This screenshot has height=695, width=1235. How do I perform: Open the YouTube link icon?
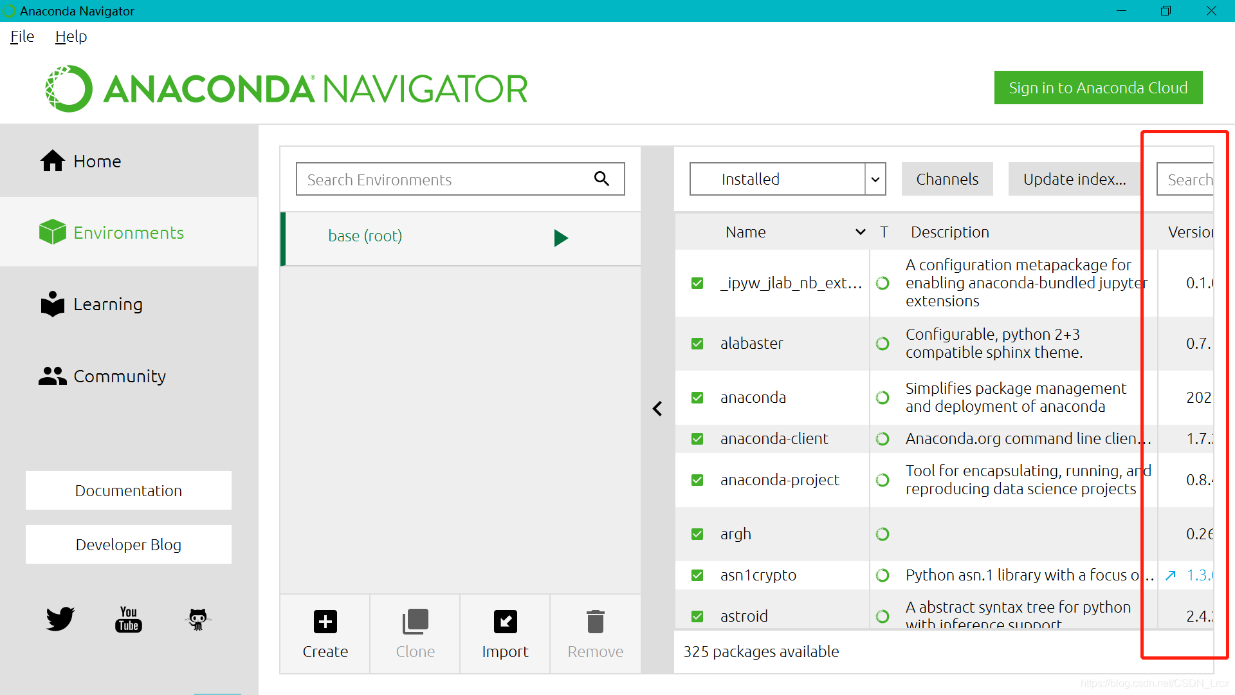pyautogui.click(x=129, y=619)
